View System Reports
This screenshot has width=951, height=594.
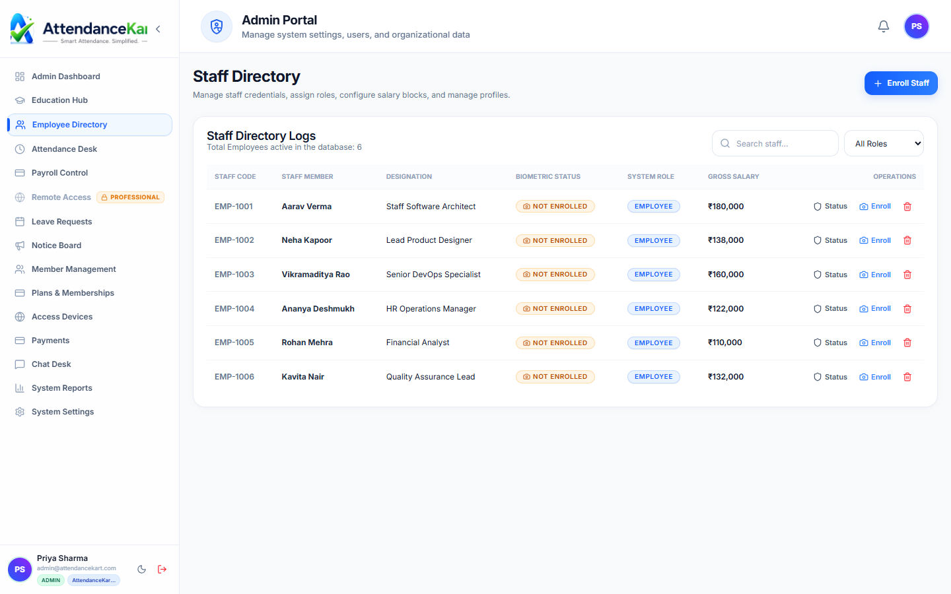pyautogui.click(x=90, y=388)
